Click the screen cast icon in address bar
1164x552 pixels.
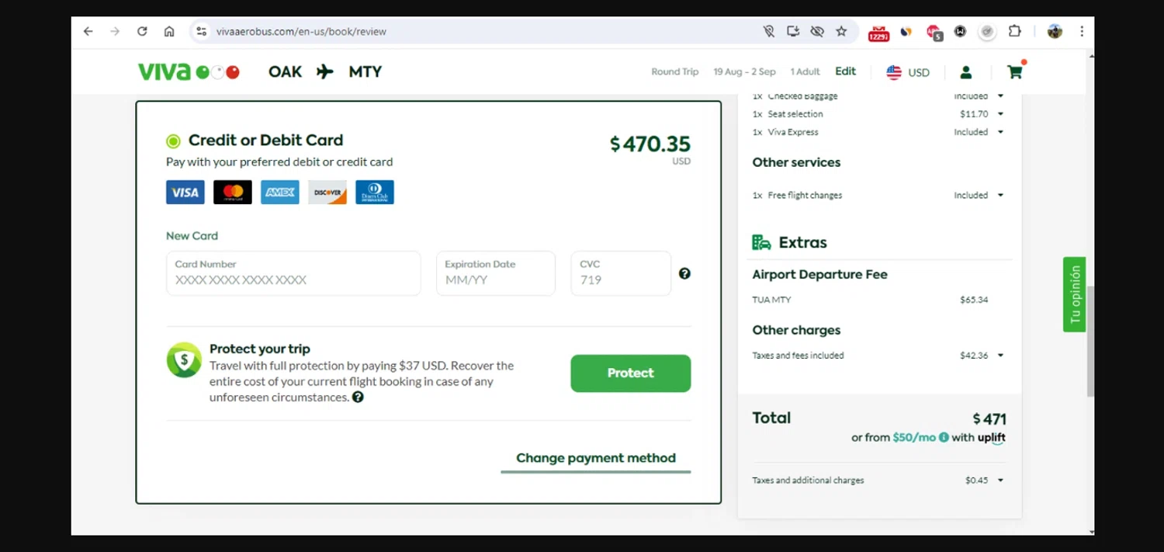click(x=793, y=31)
